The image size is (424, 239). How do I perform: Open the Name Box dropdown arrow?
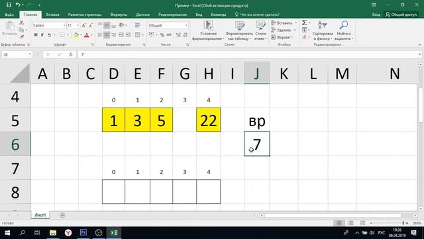pos(30,54)
